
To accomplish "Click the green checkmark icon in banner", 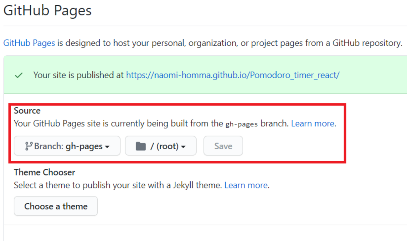I will tap(19, 75).
